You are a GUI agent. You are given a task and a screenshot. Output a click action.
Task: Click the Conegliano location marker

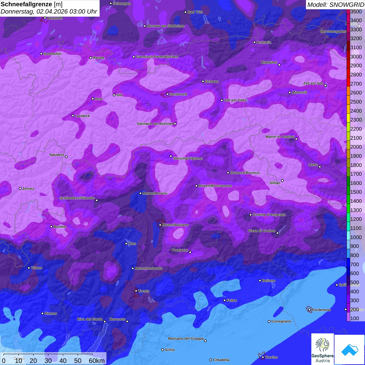point(269,321)
